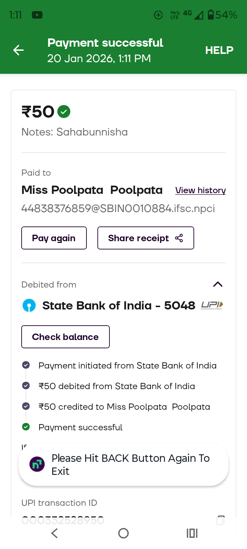Tap the UPI logo beside the bank name
The width and height of the screenshot is (247, 549).
click(212, 305)
